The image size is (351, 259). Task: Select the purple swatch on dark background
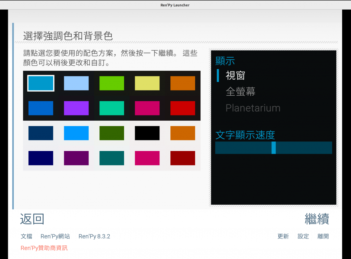tap(76, 108)
